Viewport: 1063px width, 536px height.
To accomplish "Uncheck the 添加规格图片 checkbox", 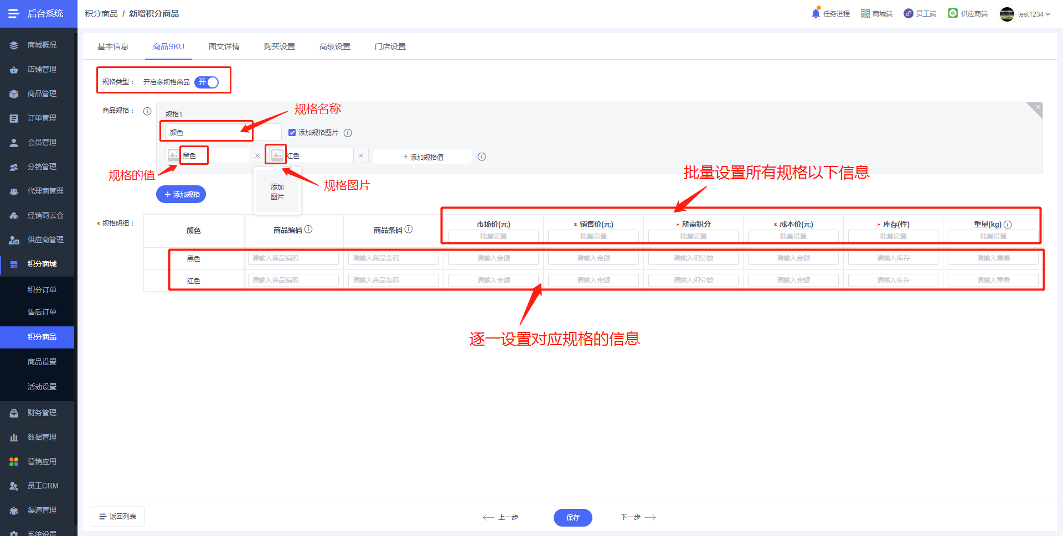I will point(292,133).
